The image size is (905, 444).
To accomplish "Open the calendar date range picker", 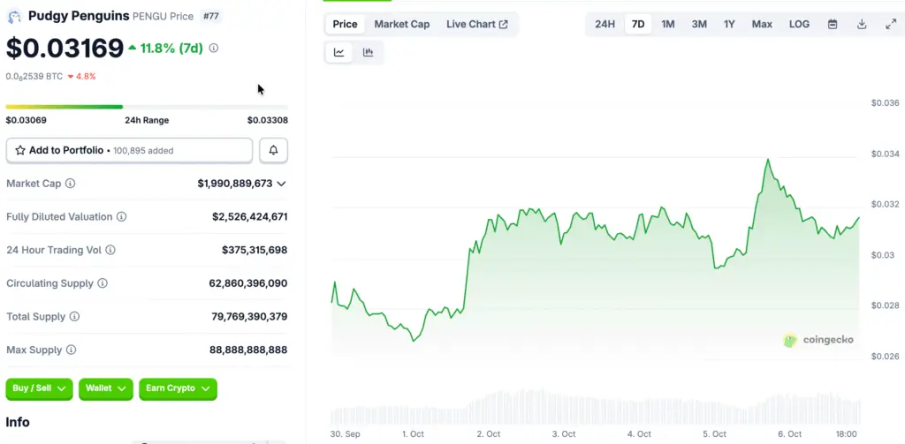I will click(x=832, y=25).
